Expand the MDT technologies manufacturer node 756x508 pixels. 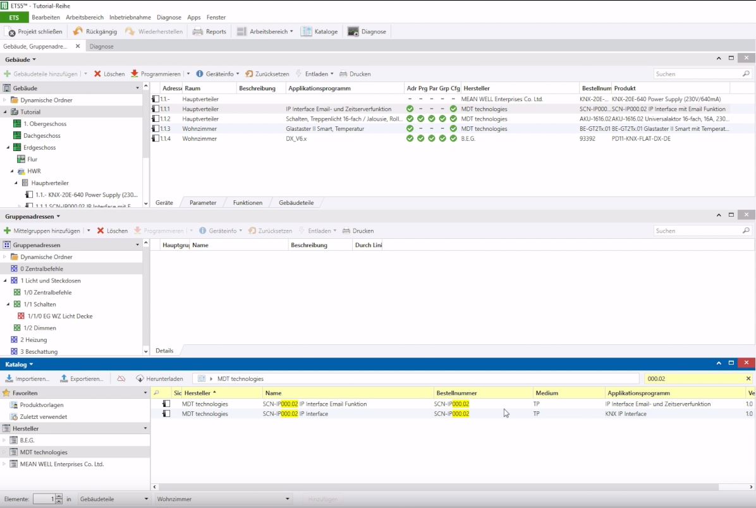[x=4, y=452]
